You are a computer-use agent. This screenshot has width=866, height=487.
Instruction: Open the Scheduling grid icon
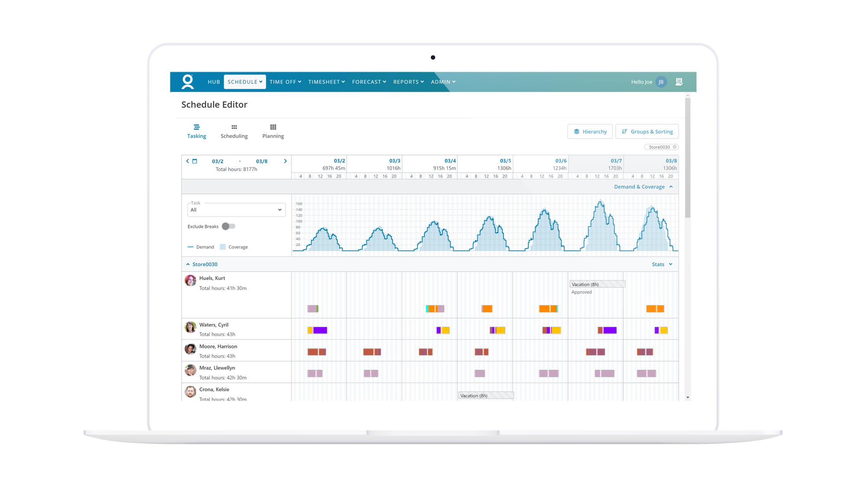(234, 126)
